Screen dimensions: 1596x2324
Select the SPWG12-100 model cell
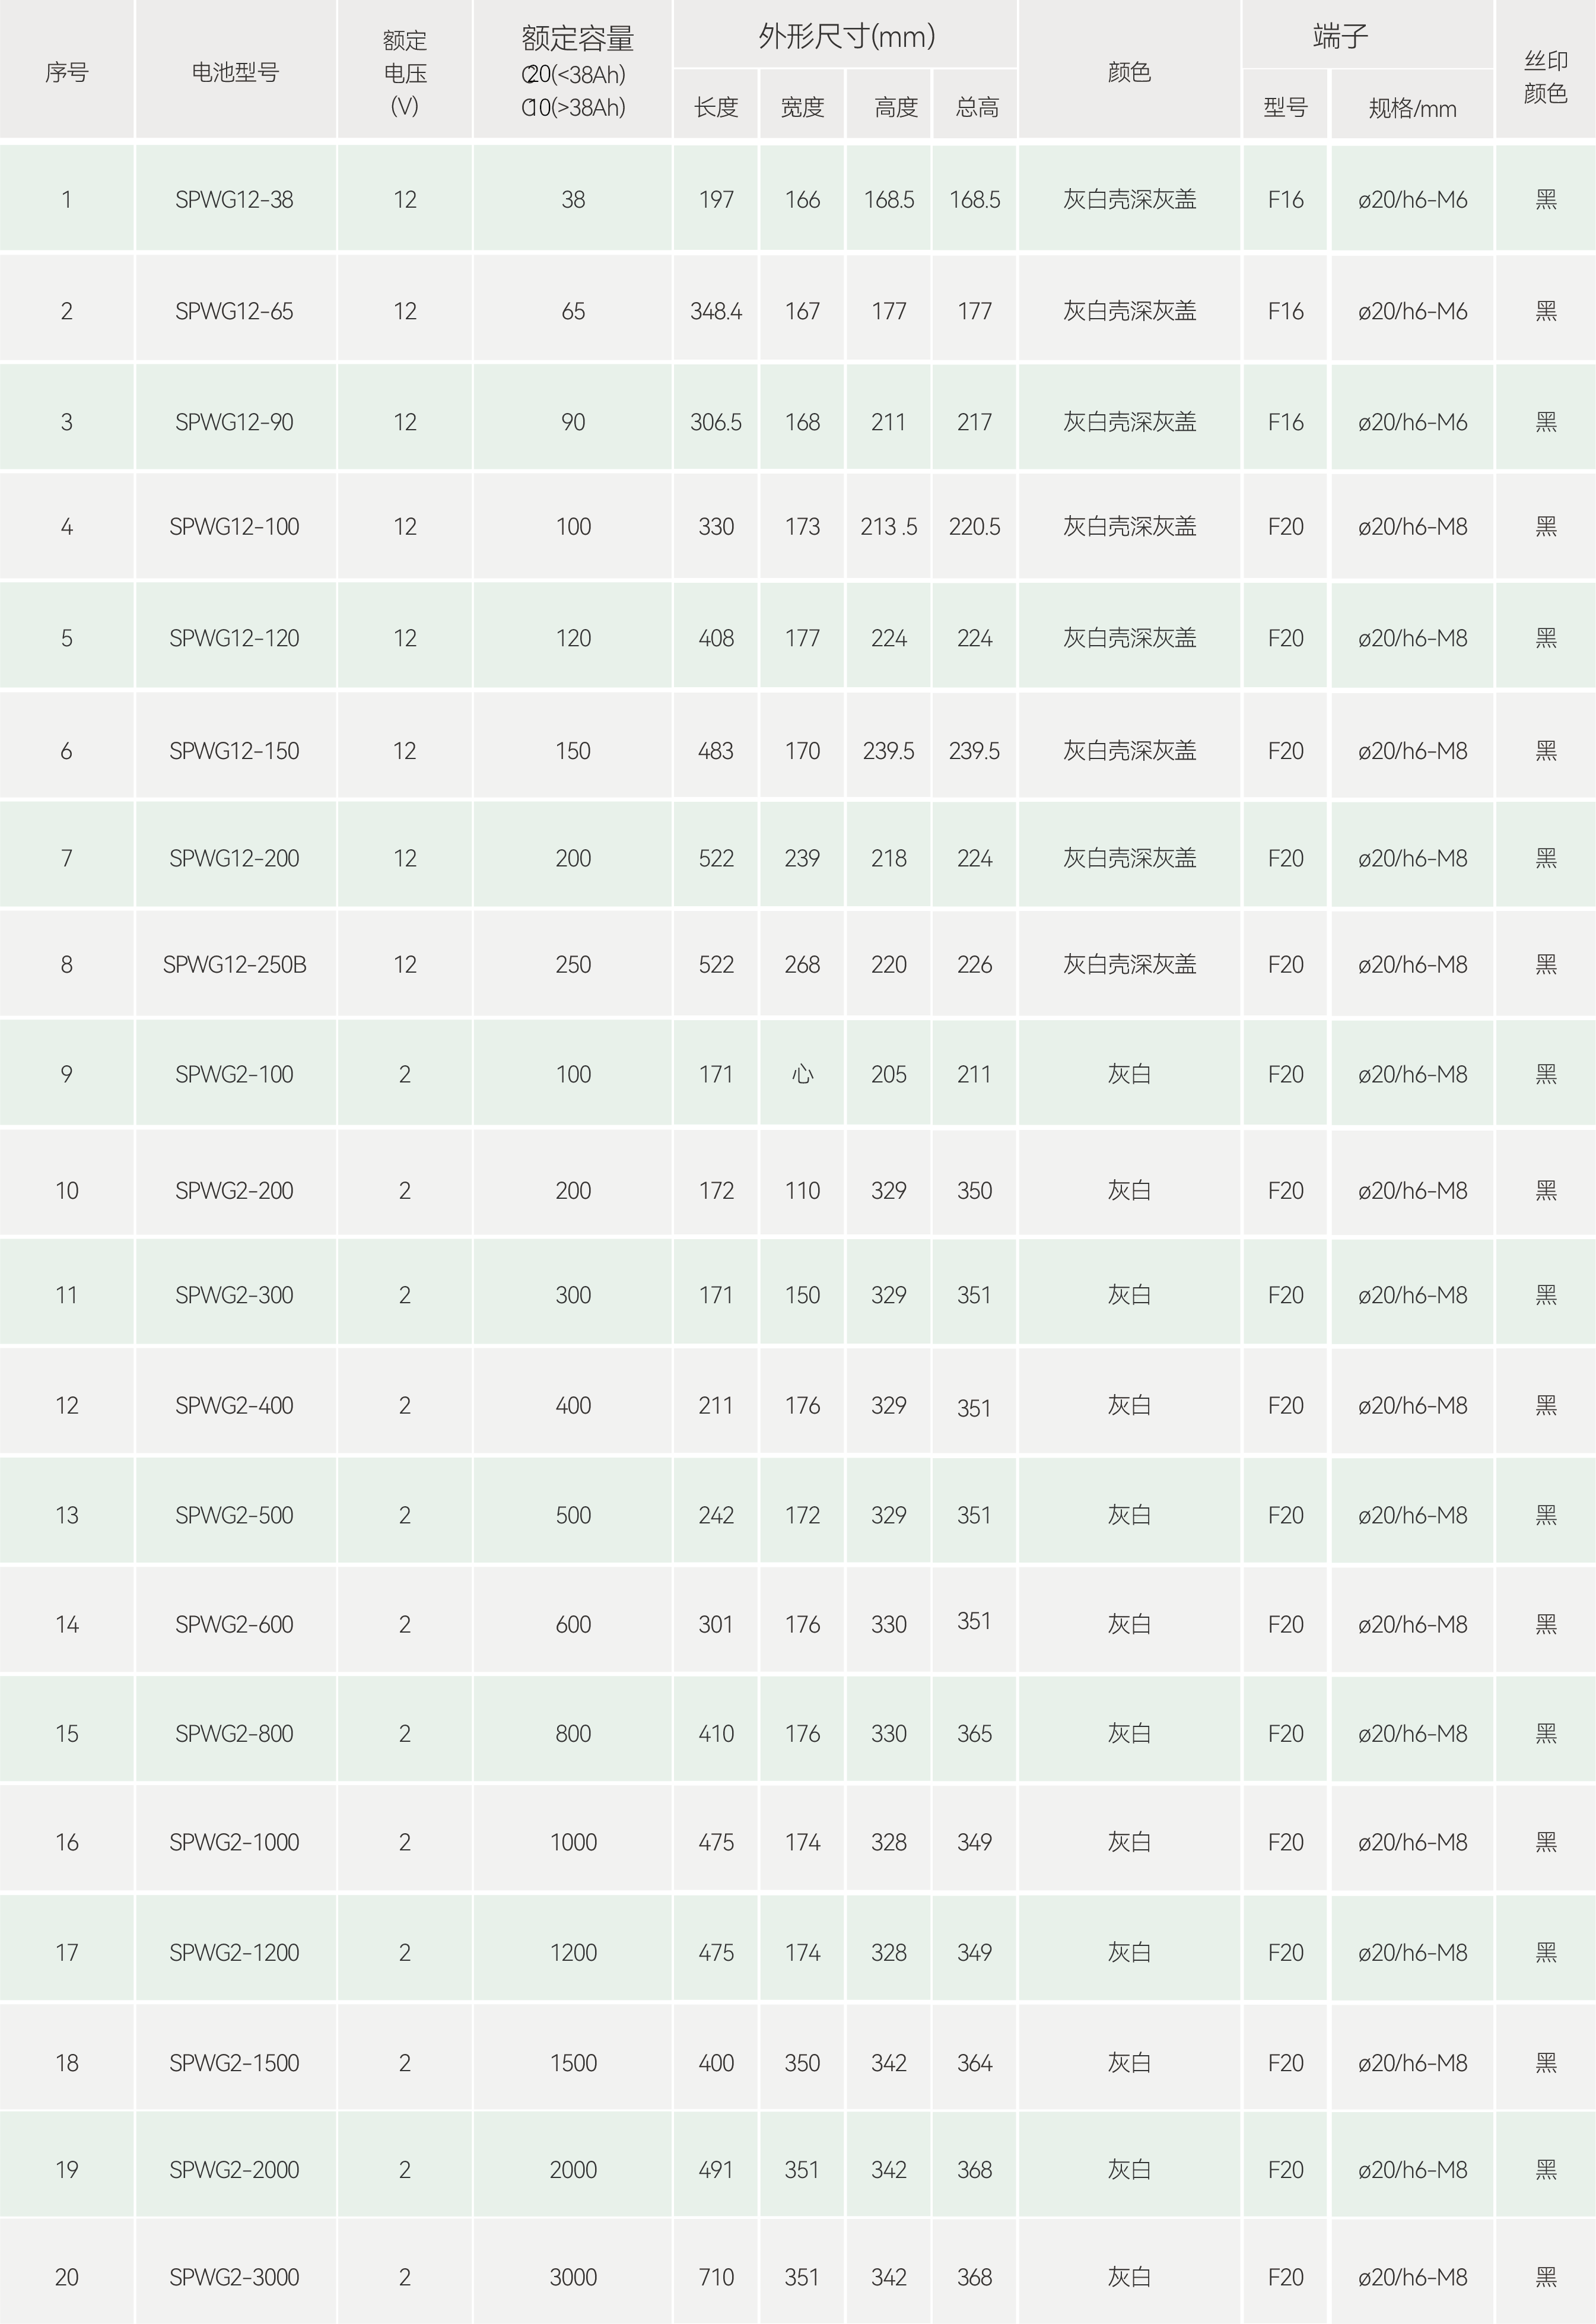[x=234, y=527]
